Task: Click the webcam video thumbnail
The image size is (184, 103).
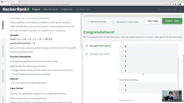Action: click(x=172, y=96)
